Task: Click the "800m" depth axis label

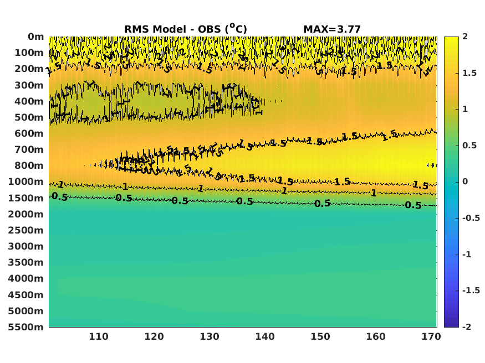Action: pos(29,166)
